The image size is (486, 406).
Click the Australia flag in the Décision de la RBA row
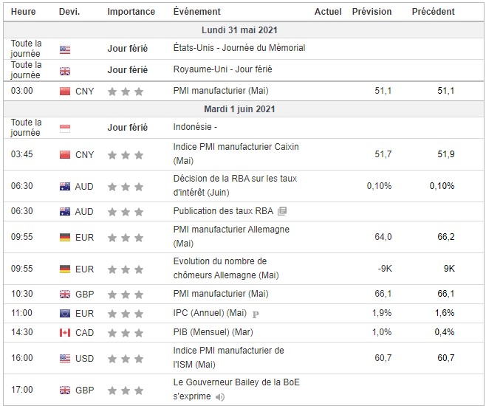[x=65, y=186]
